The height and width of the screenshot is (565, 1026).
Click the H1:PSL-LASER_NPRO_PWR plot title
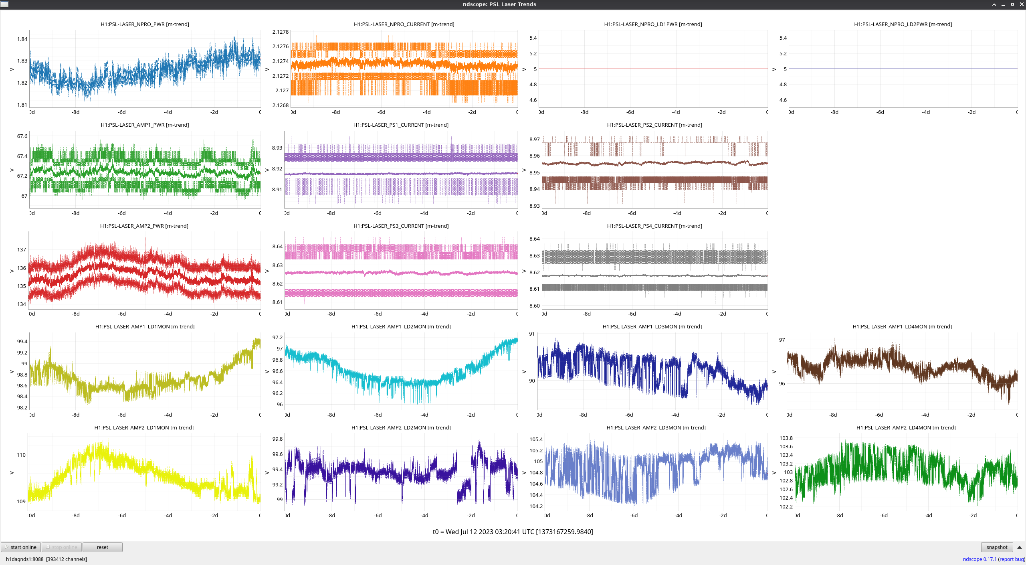tap(145, 24)
